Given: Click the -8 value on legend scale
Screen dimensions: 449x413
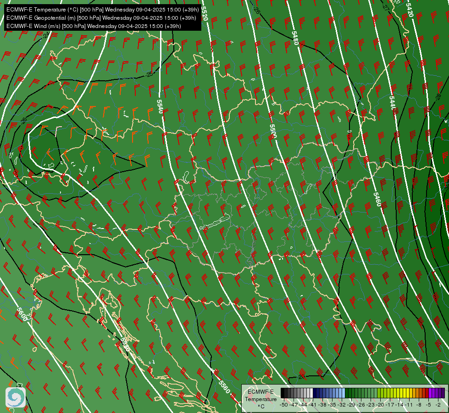Looking at the screenshot, I should tap(419, 405).
